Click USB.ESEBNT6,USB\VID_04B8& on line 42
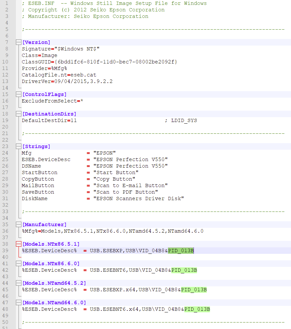 [x=131, y=270]
